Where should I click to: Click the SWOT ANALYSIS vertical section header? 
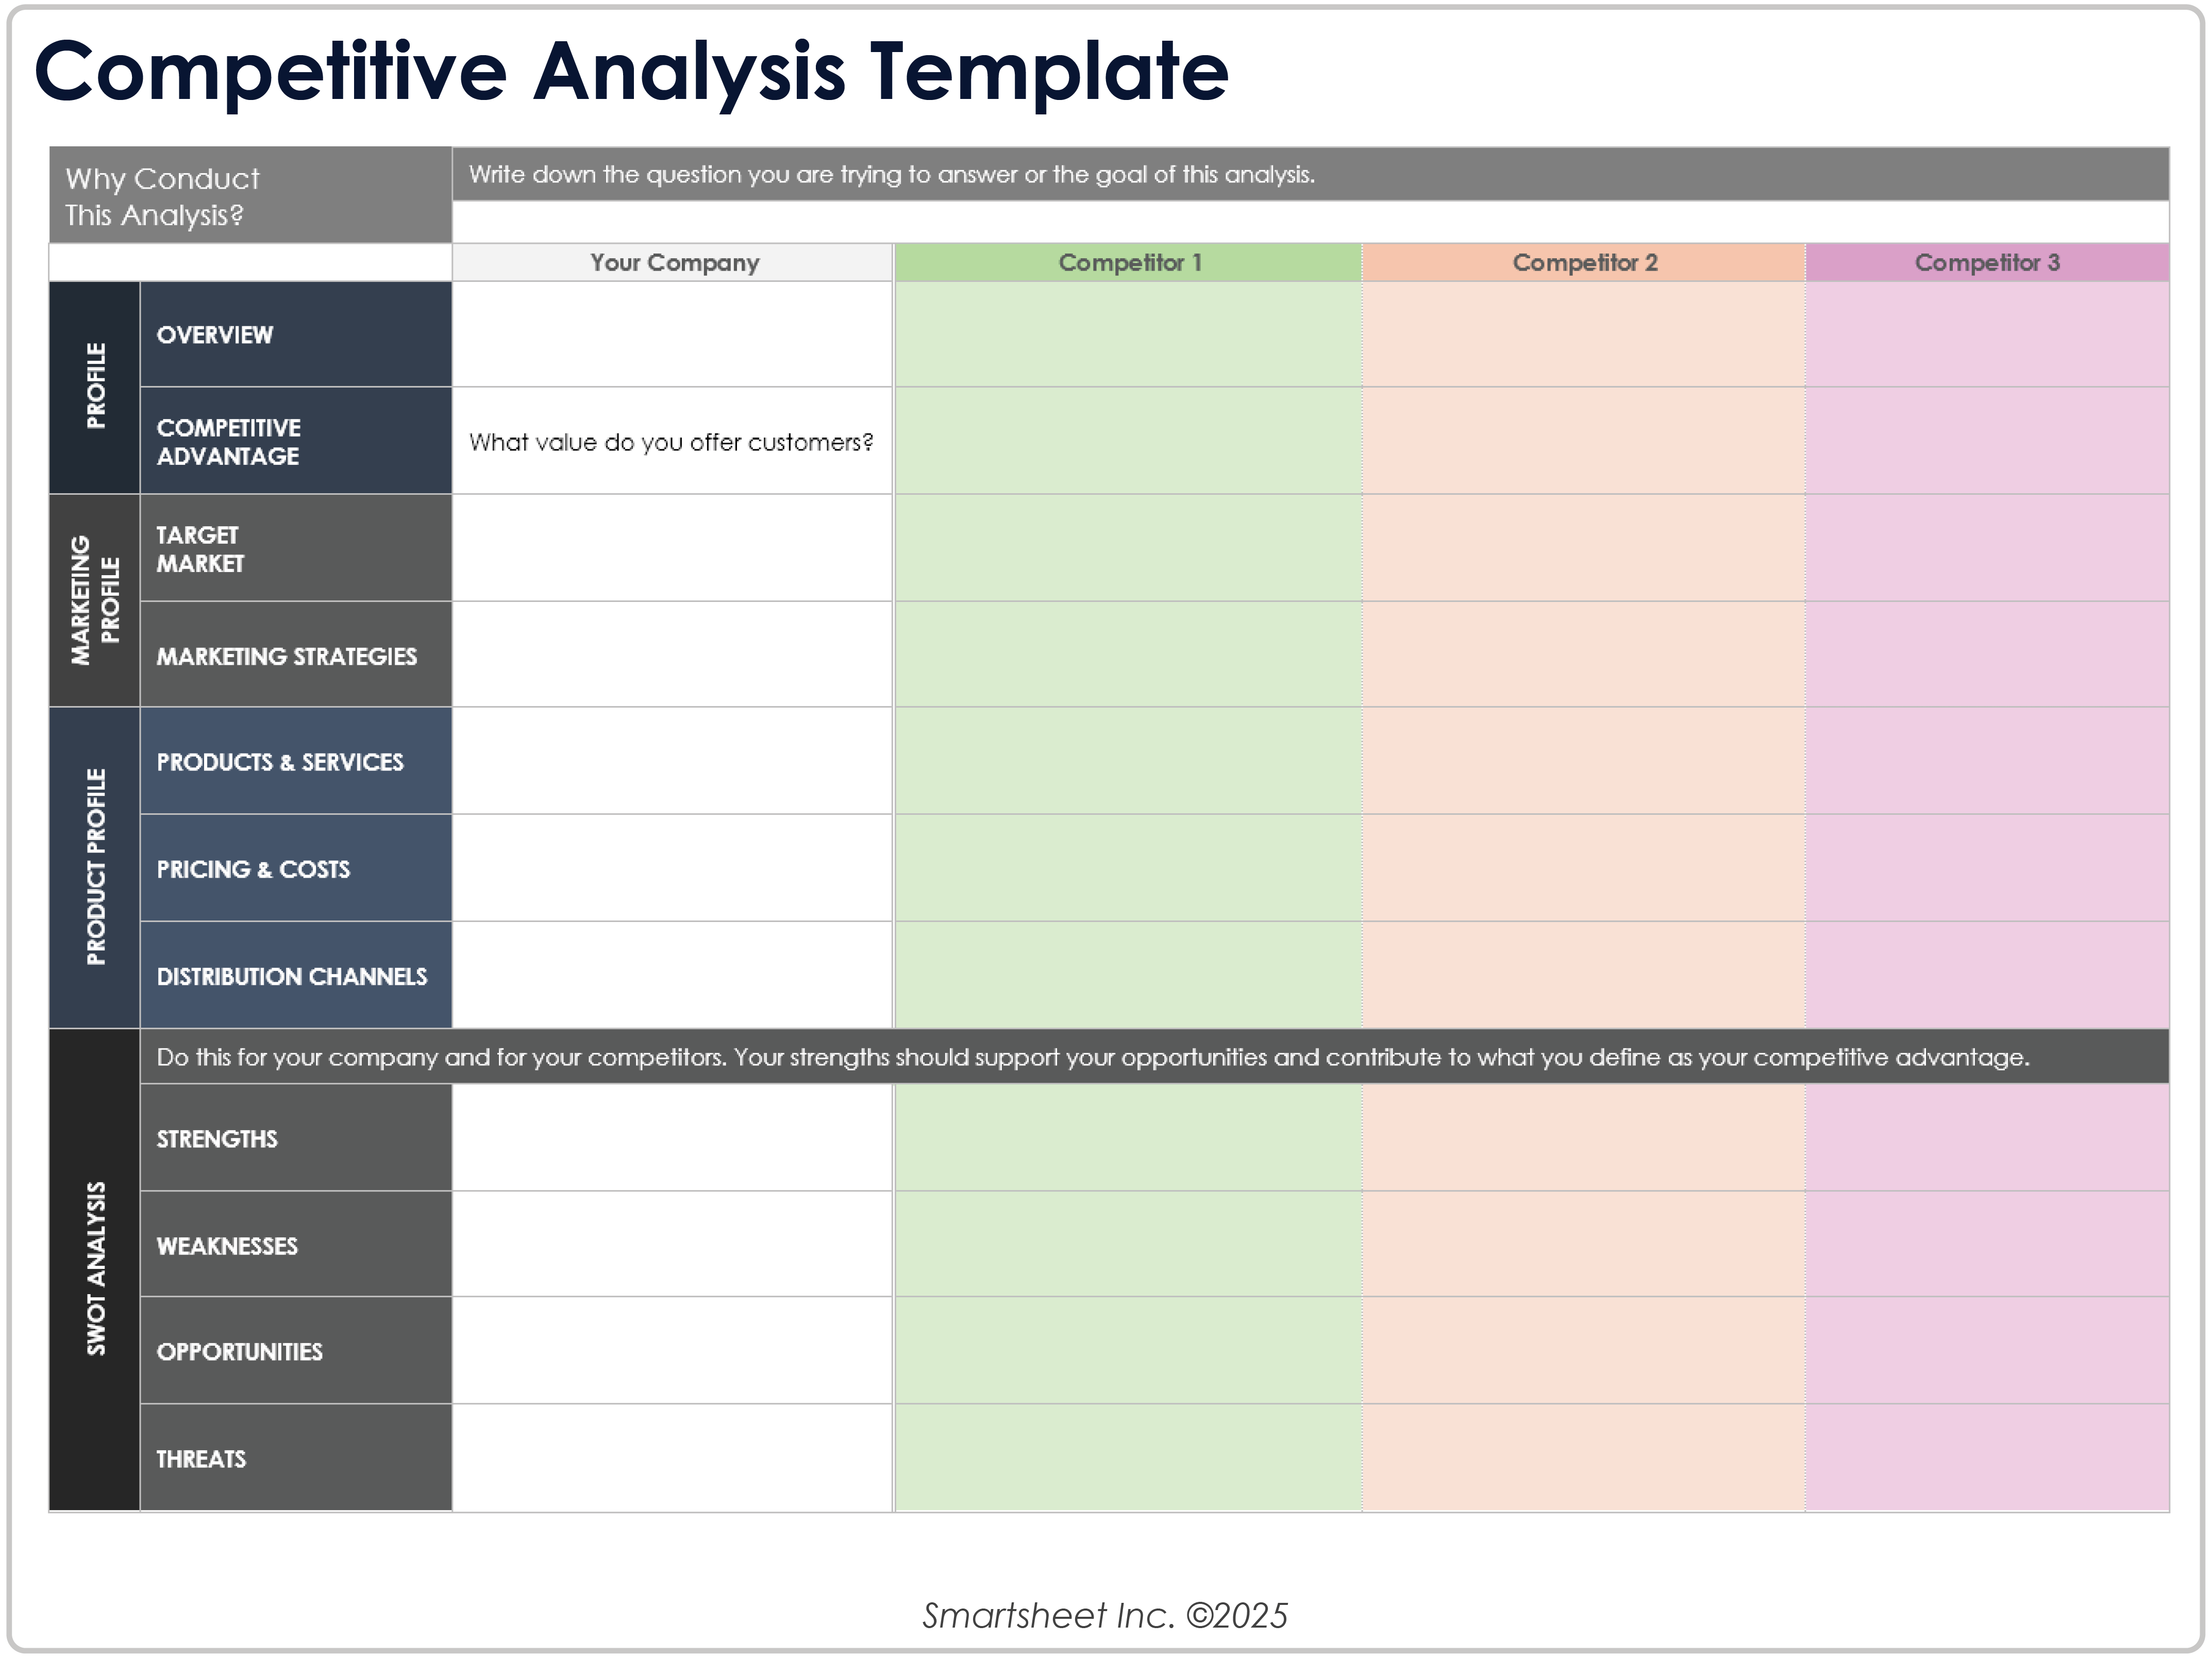click(x=95, y=1269)
